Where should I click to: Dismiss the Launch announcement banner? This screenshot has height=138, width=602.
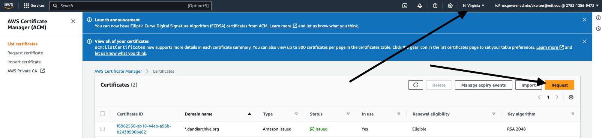tap(584, 20)
